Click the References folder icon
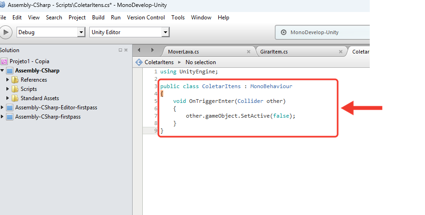Screen dimensions: 425x215 (x=15, y=80)
